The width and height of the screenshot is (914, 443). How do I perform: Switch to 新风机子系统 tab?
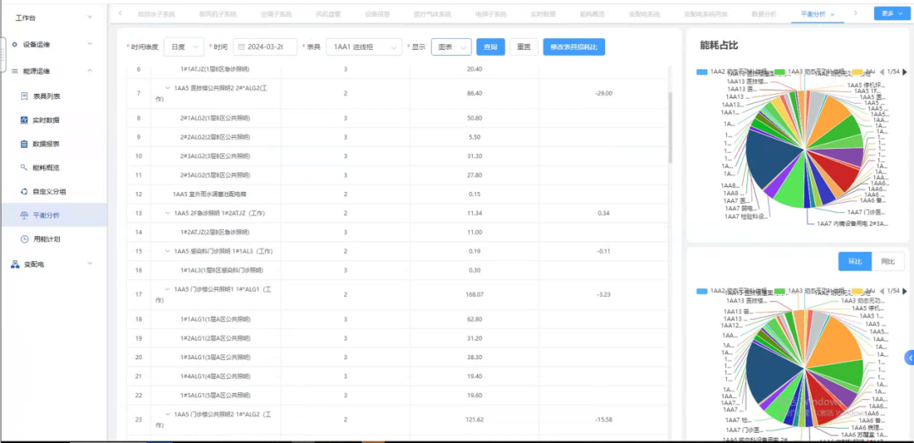click(217, 14)
